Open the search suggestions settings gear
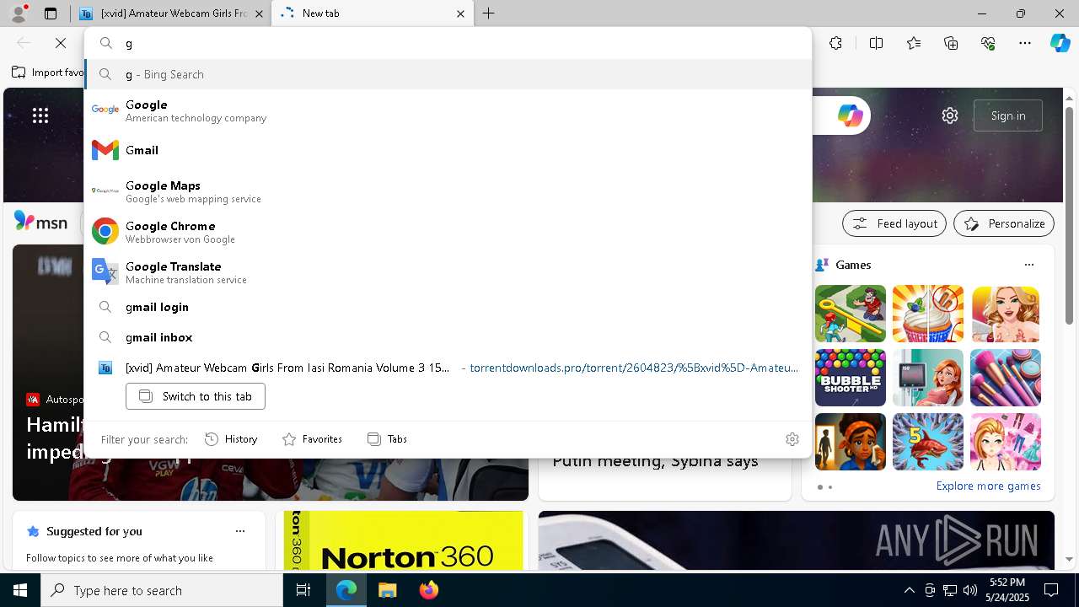 792,439
